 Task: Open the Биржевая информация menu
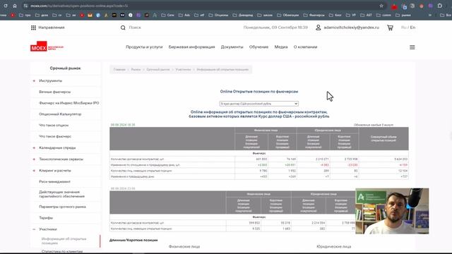(x=191, y=47)
